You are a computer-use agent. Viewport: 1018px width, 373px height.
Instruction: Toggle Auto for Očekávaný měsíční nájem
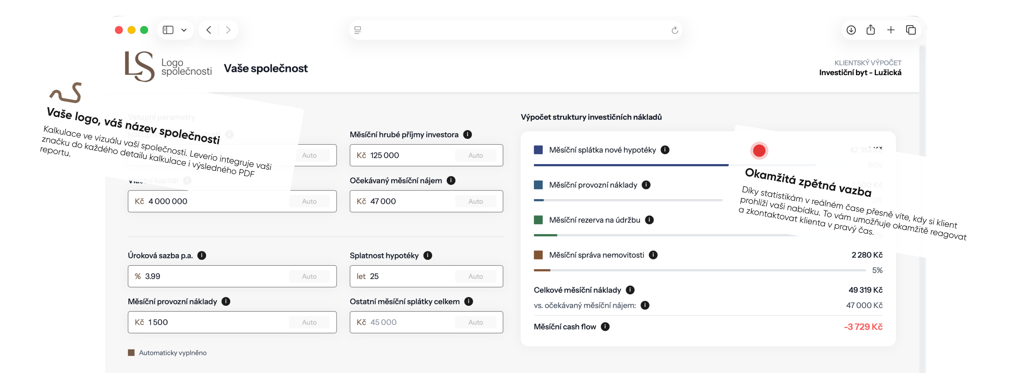475,201
